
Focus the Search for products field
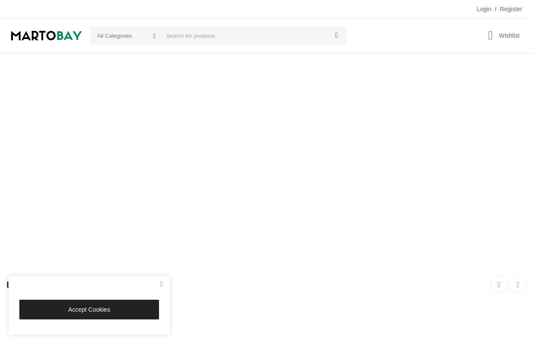pos(245,36)
